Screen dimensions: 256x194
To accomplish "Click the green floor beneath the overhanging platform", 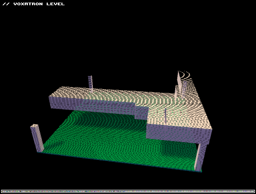I will coord(105,119).
